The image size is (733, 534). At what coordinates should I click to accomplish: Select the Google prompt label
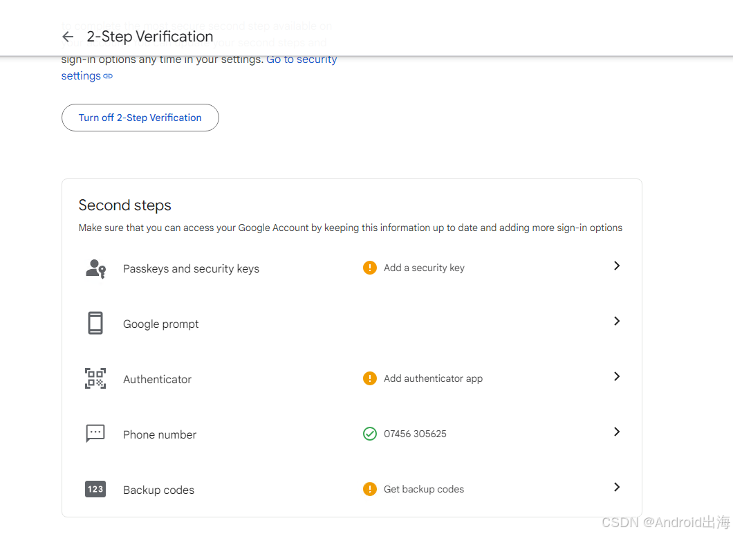(x=161, y=324)
